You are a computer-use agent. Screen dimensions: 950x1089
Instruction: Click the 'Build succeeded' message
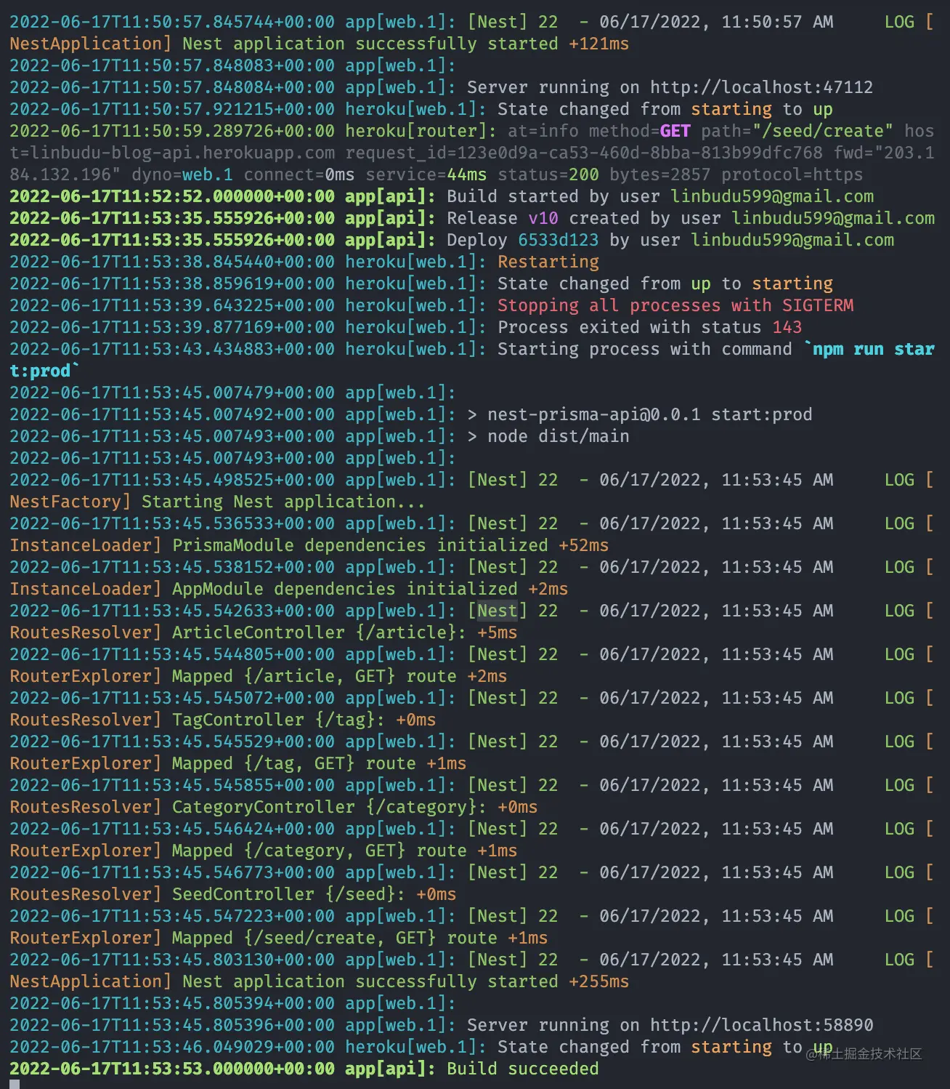tap(523, 1069)
